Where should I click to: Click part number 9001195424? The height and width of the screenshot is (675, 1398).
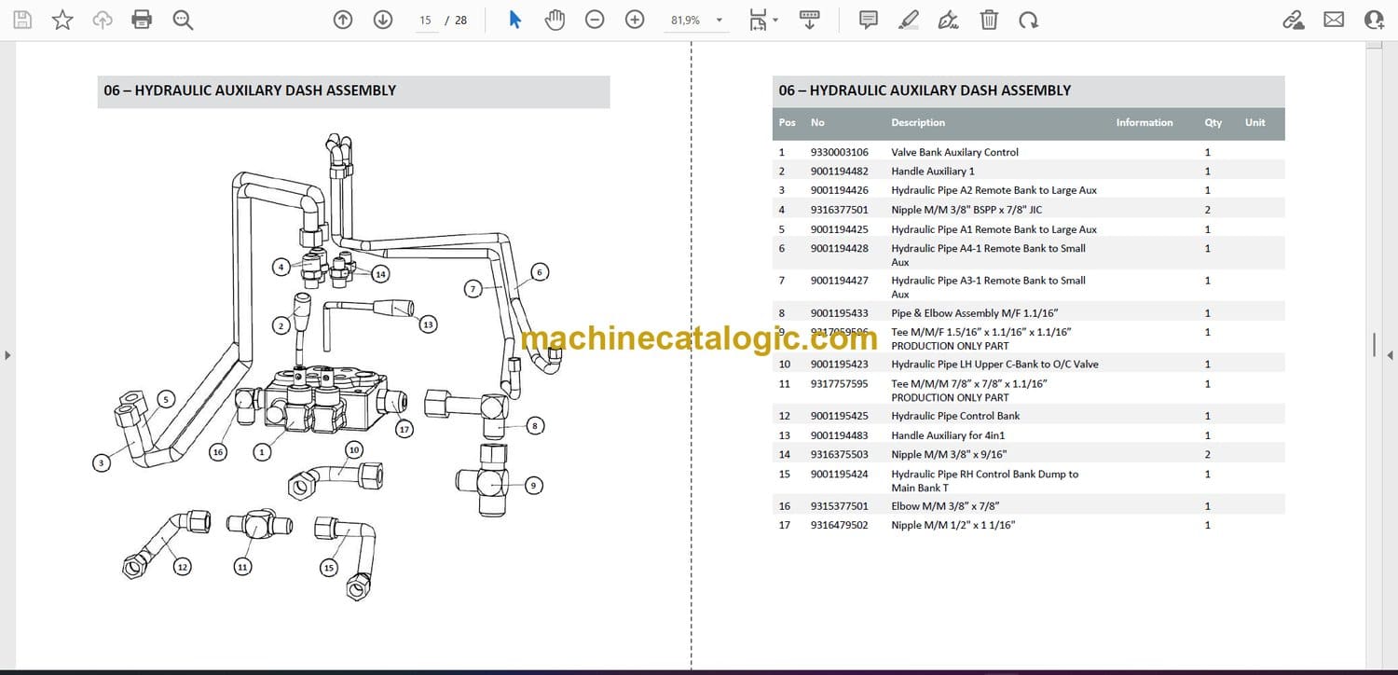(x=839, y=474)
